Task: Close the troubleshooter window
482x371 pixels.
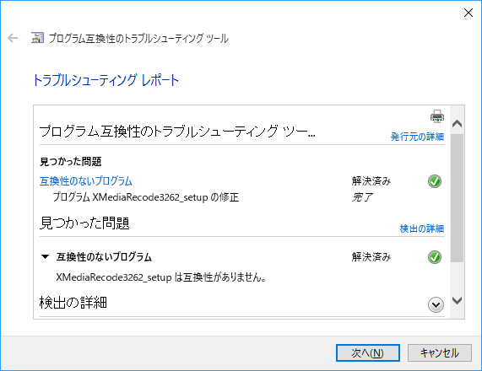Action: pyautogui.click(x=468, y=13)
